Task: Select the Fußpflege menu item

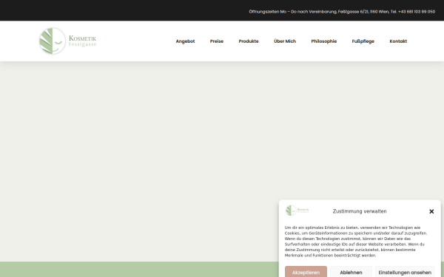Action: click(363, 41)
